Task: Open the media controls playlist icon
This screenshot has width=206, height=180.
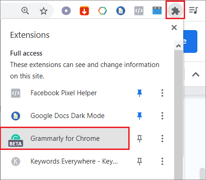Action: tap(193, 10)
